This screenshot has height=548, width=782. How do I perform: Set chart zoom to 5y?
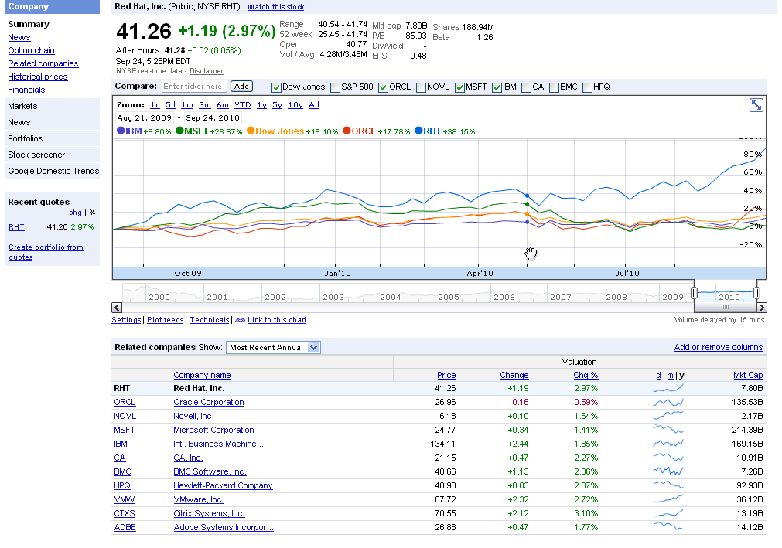click(277, 105)
